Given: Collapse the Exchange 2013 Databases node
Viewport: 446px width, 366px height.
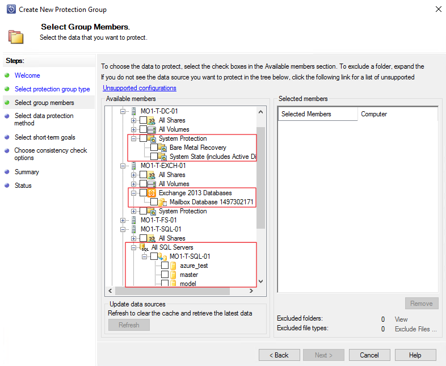Looking at the screenshot, I should [x=134, y=193].
